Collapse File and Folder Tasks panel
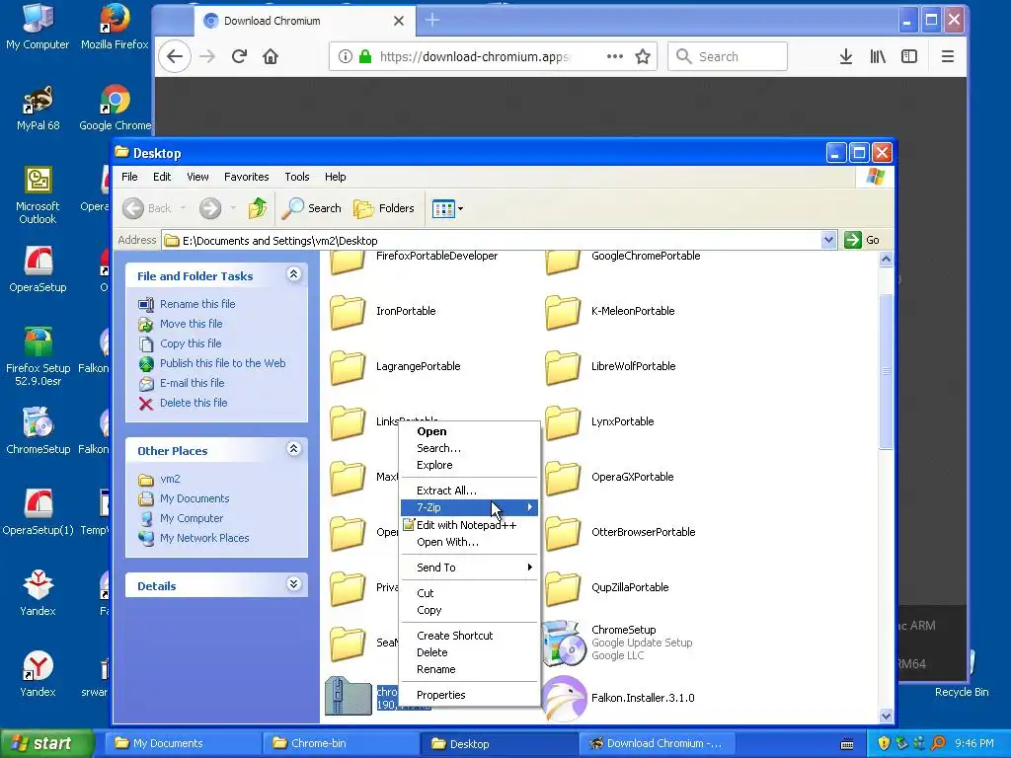The width and height of the screenshot is (1011, 758). click(293, 274)
